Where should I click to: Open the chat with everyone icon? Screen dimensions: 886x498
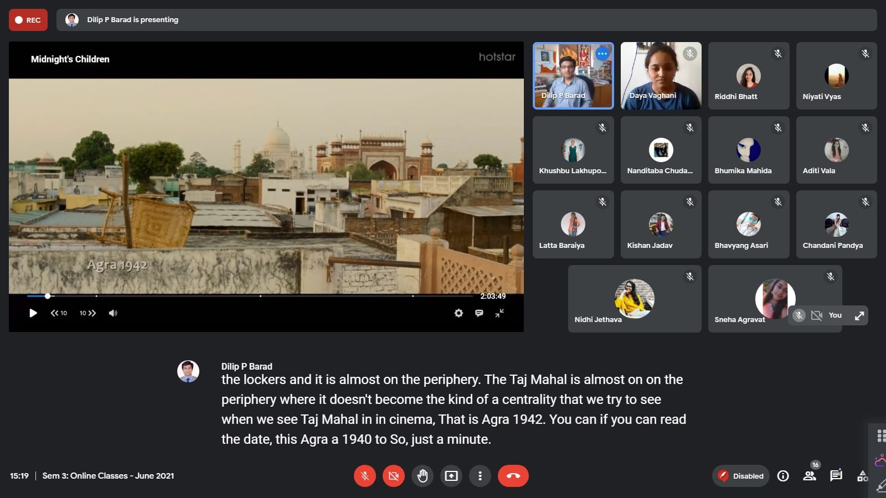tap(836, 476)
